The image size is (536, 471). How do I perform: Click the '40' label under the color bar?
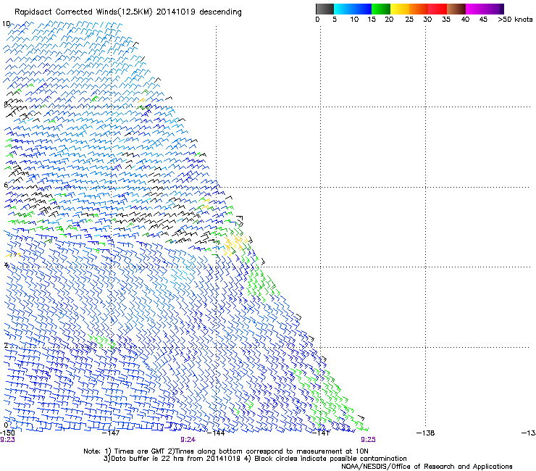[465, 20]
